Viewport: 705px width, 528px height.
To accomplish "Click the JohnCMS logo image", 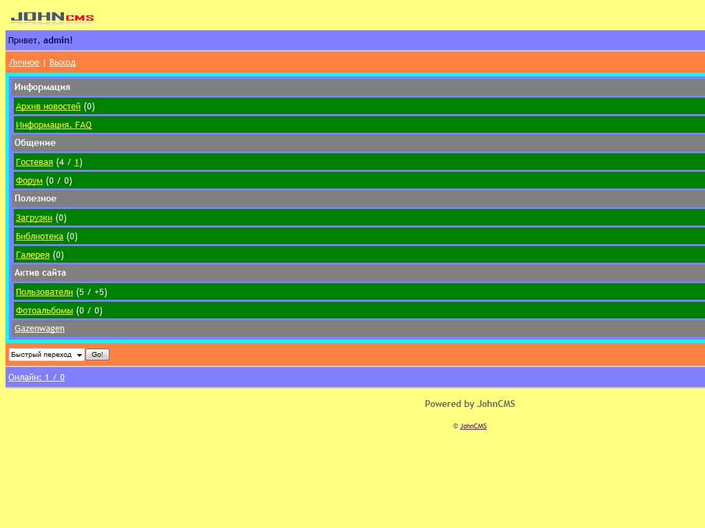I will pyautogui.click(x=52, y=18).
